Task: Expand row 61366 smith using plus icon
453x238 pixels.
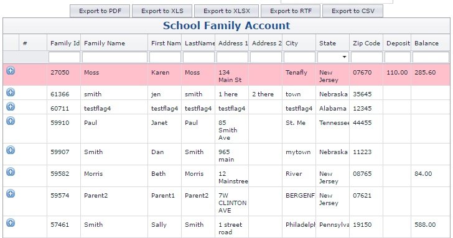Action: point(11,93)
